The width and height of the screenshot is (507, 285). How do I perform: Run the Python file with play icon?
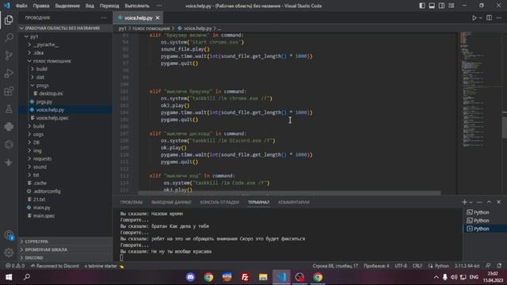click(x=474, y=18)
